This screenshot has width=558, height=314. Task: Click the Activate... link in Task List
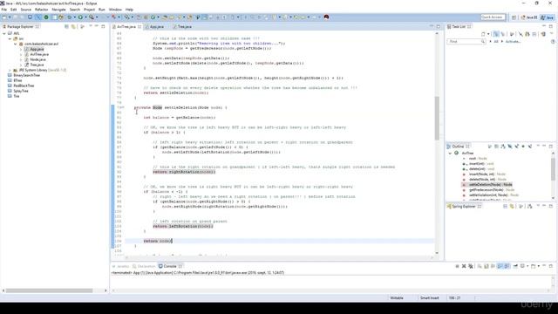513,42
